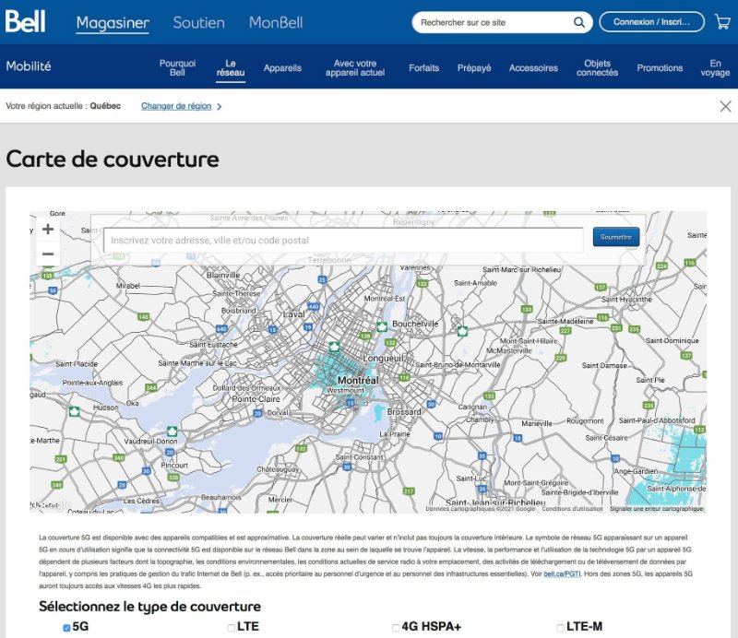Select Promotions menu item
This screenshot has height=638, width=738.
coord(660,67)
